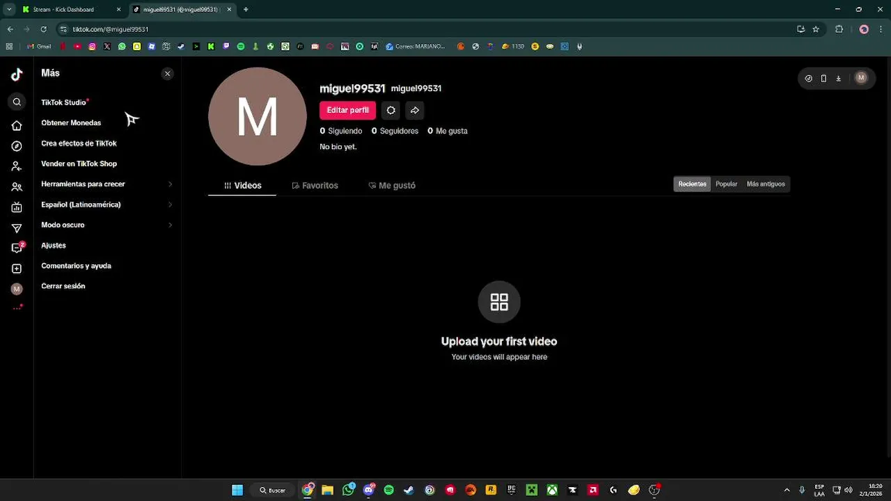
Task: Sort videos by Popular
Action: (x=726, y=184)
